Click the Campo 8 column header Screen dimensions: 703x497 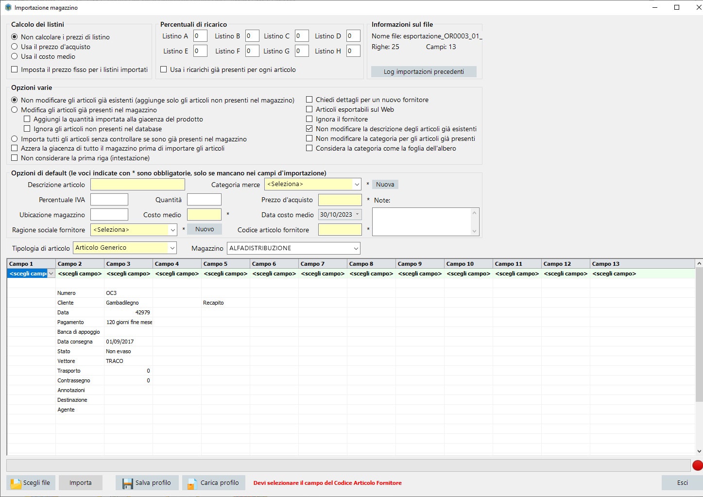point(371,264)
